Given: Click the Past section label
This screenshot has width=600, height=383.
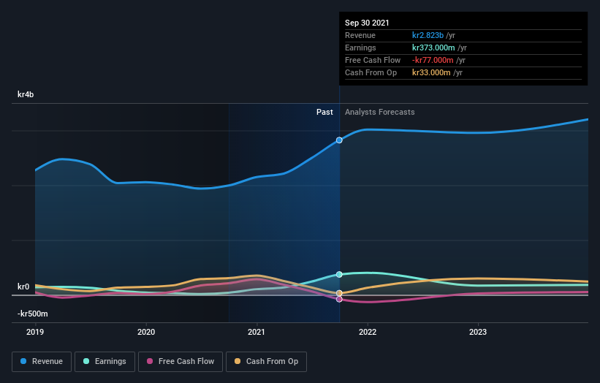Looking at the screenshot, I should 324,112.
